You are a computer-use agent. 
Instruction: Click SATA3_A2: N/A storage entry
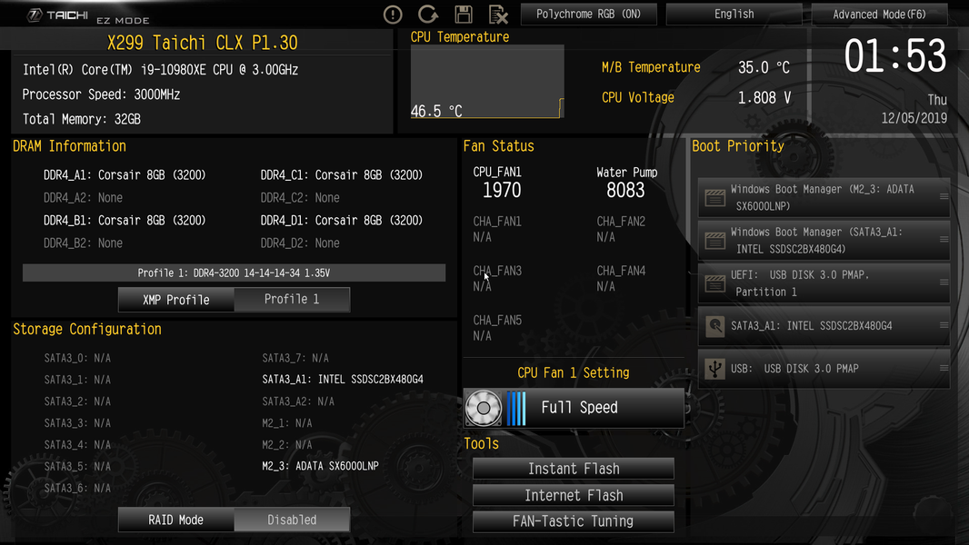[298, 401]
